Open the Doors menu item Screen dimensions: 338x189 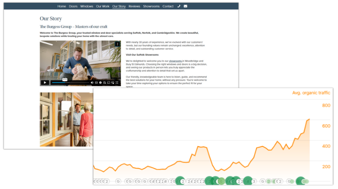coord(73,6)
